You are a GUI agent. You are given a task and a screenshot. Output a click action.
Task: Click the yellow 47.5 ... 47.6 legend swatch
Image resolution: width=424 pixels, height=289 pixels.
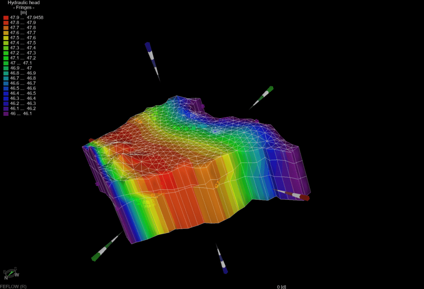[x=6, y=38]
